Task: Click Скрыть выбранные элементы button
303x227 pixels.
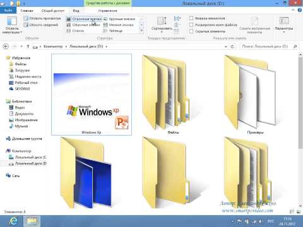Action: tap(254, 25)
